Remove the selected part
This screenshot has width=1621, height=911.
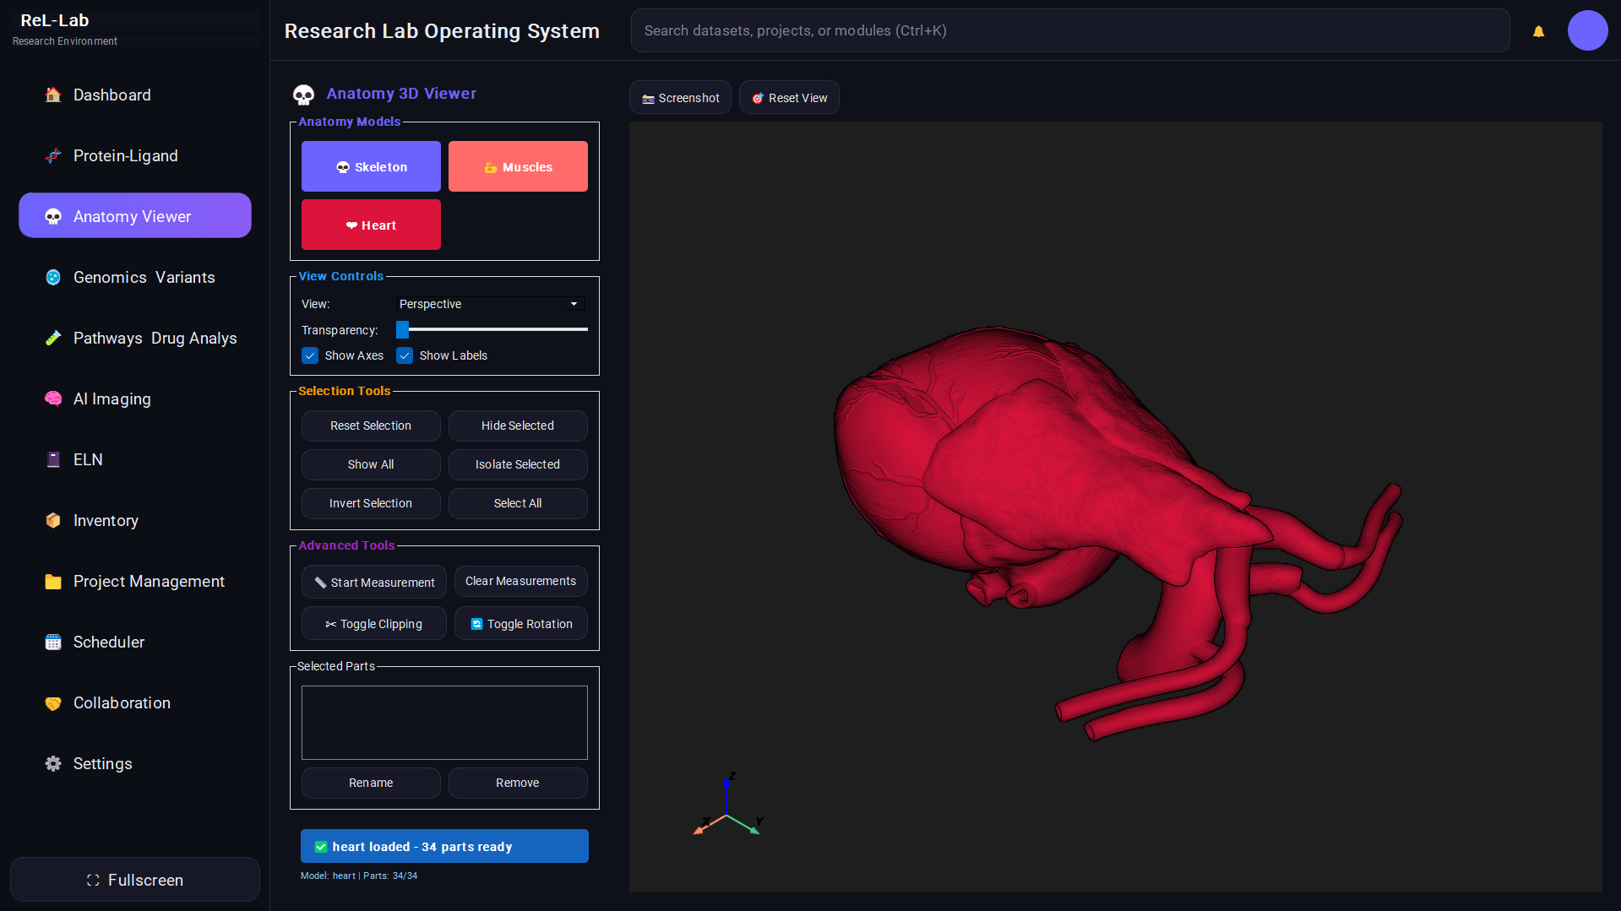point(518,784)
